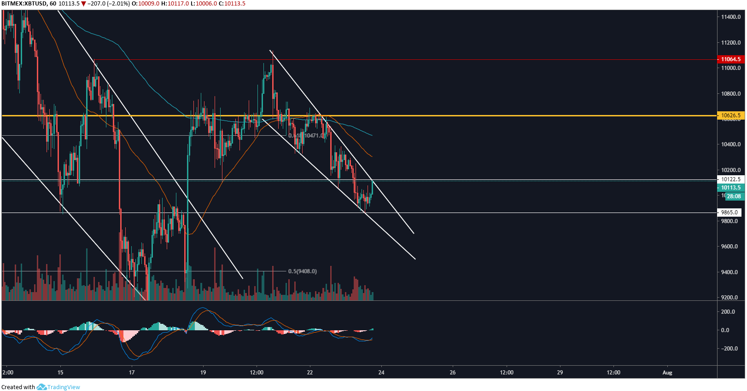747x391 pixels.
Task: Click the 28:08 countdown timer label
Action: tap(734, 196)
